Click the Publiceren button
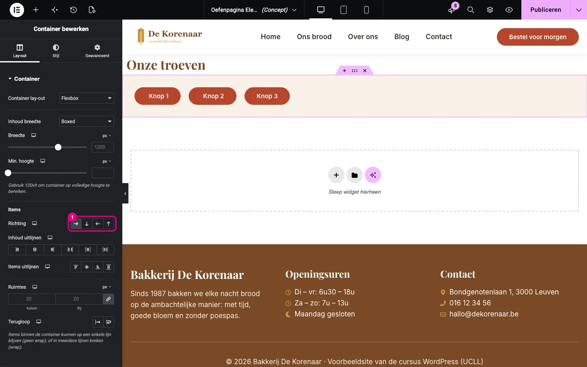587x367 pixels. [546, 10]
